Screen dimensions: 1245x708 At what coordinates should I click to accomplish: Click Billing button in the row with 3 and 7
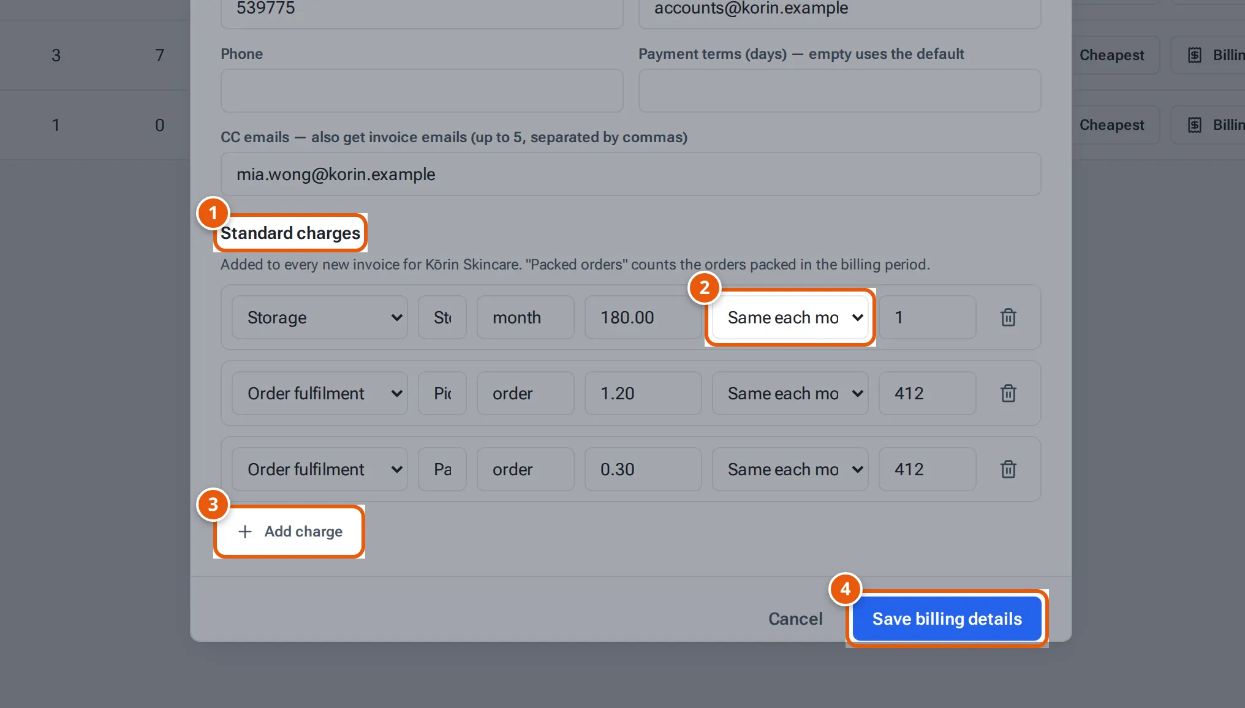(1208, 55)
